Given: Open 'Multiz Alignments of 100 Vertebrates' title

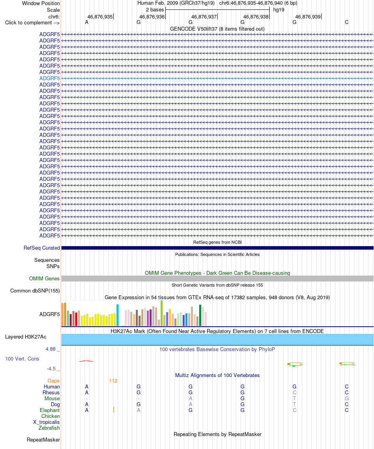Looking at the screenshot, I should coord(217,375).
